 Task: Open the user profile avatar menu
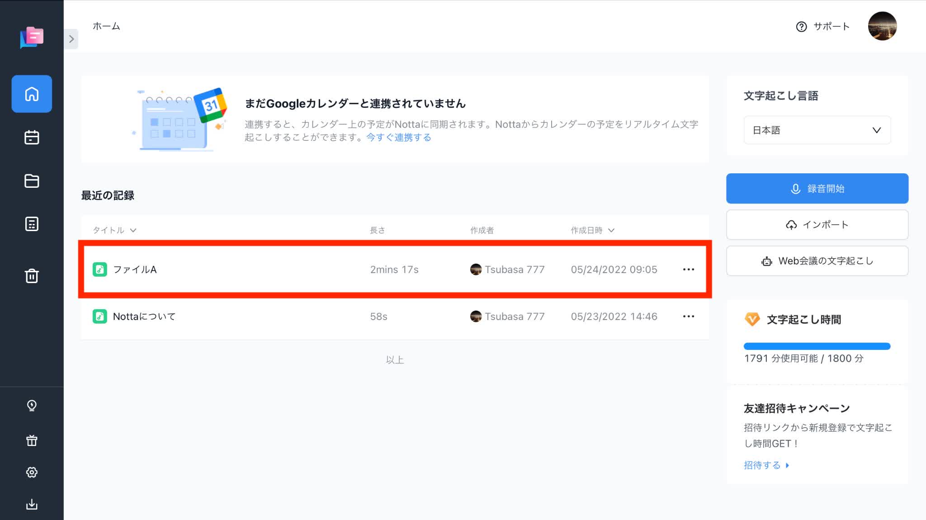point(882,26)
